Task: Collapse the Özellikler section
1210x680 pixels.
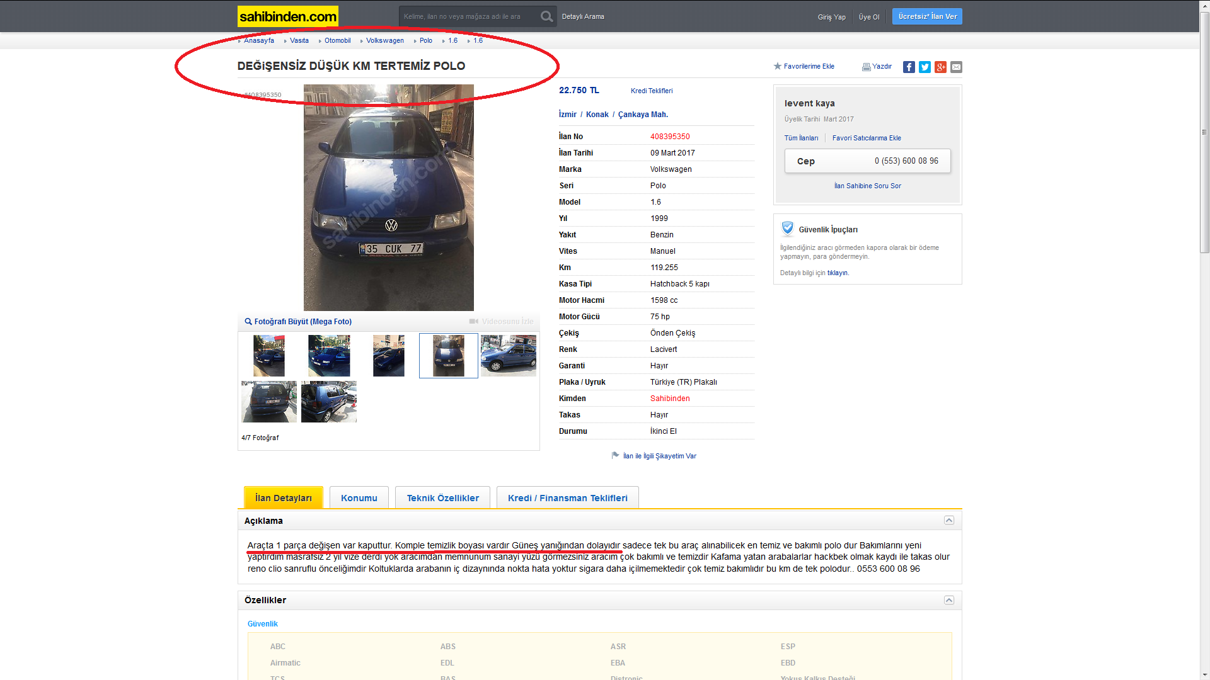Action: pyautogui.click(x=949, y=600)
